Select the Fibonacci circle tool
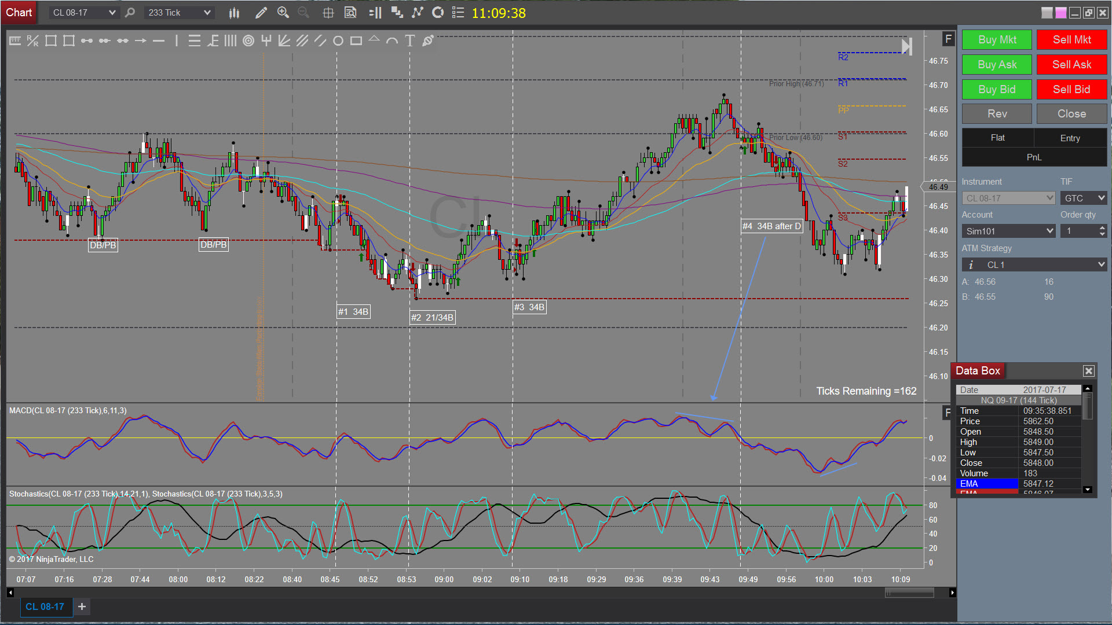Viewport: 1112px width, 625px height. [x=248, y=41]
